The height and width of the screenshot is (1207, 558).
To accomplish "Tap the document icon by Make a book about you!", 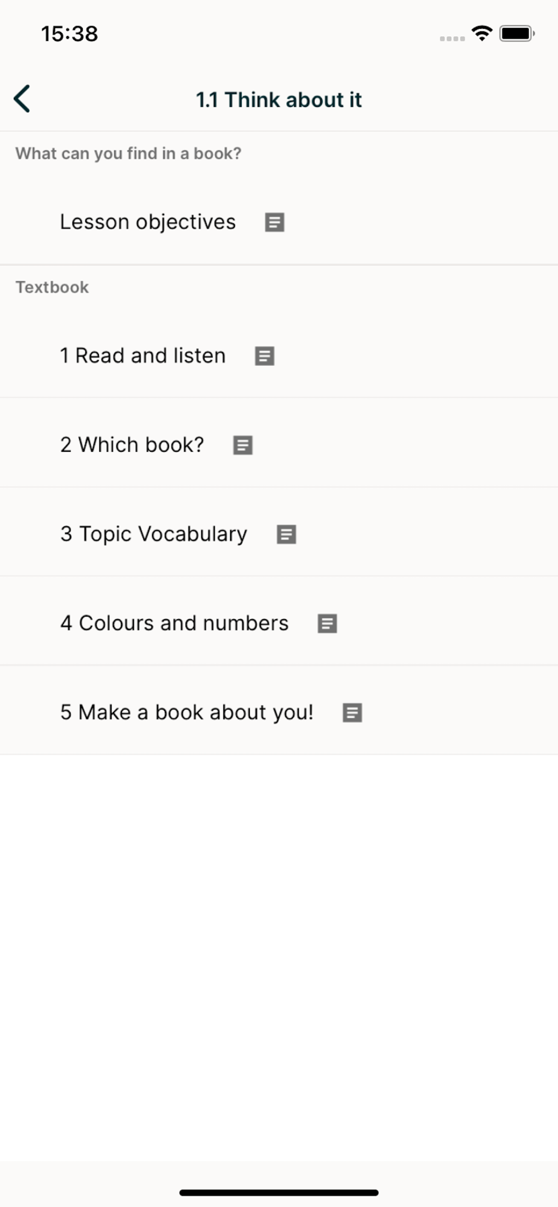I will 353,713.
